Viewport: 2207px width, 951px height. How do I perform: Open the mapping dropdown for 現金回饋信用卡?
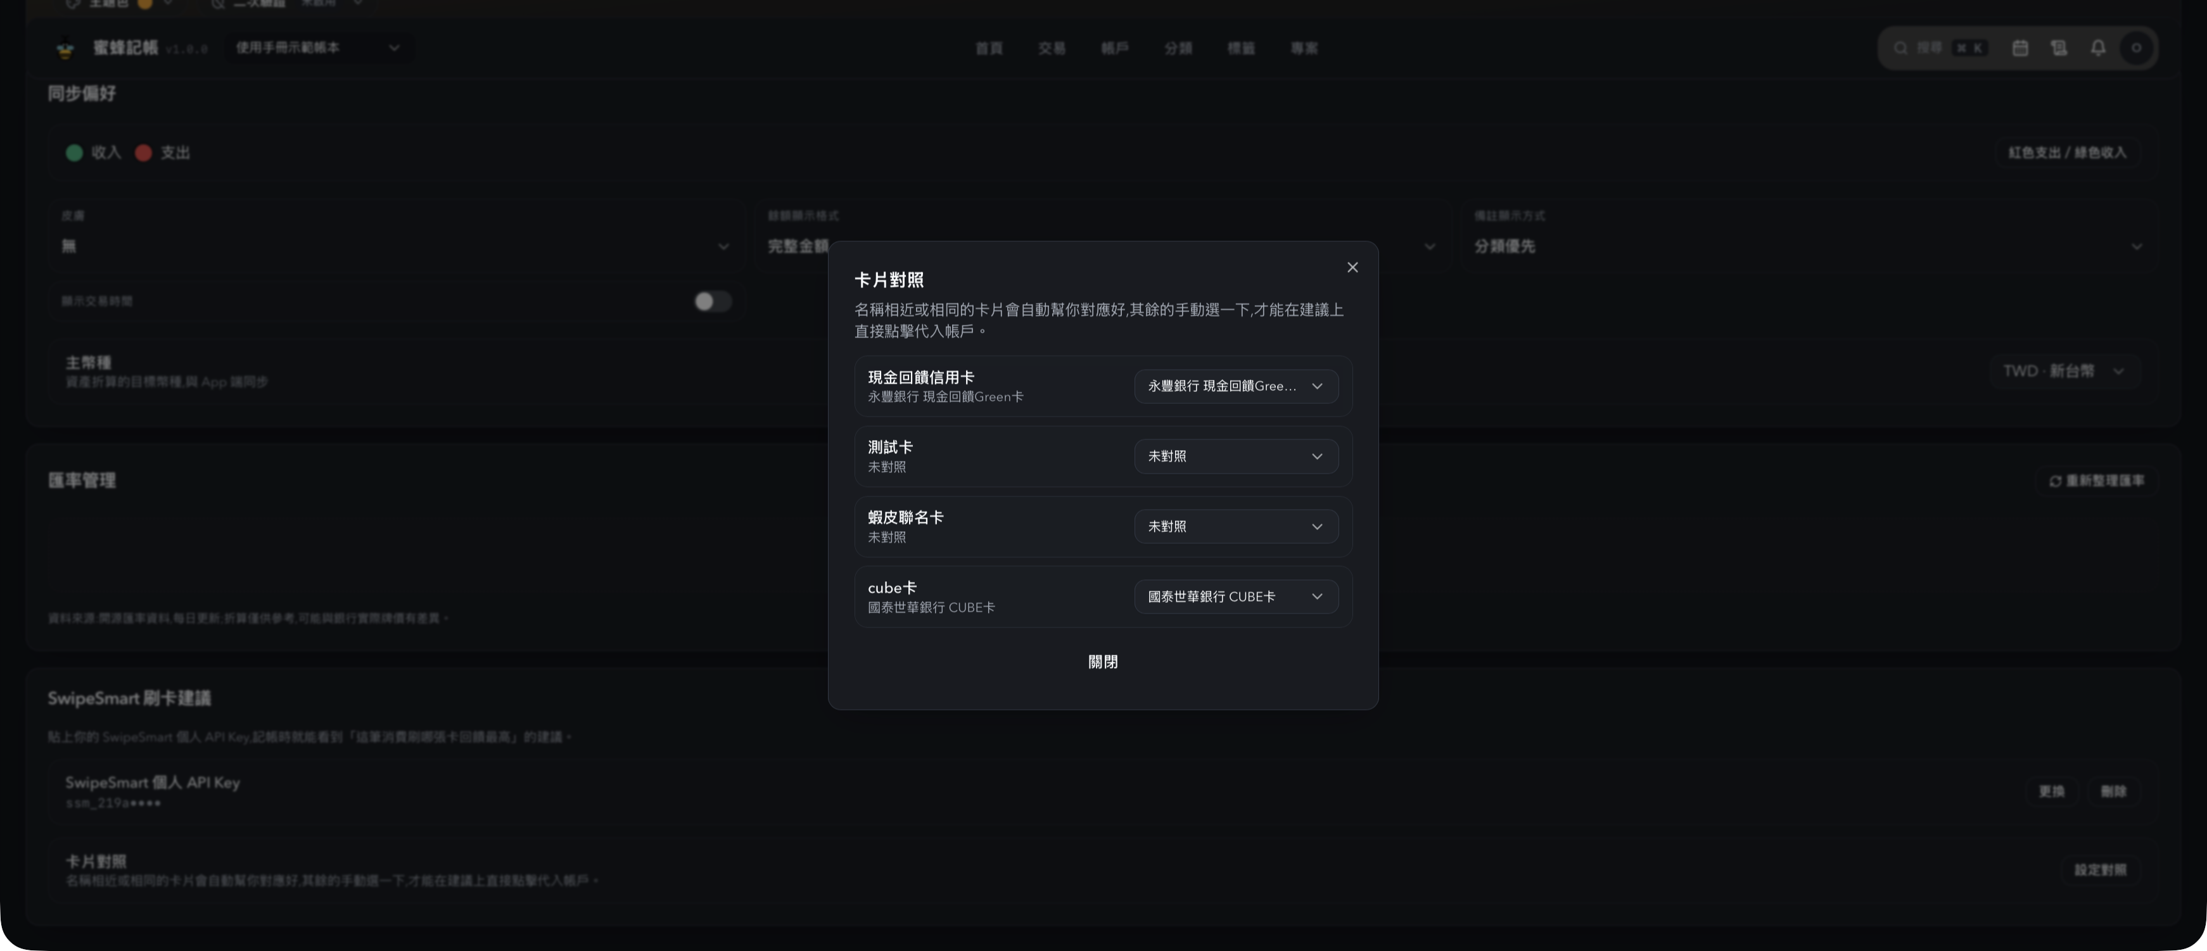coord(1237,386)
